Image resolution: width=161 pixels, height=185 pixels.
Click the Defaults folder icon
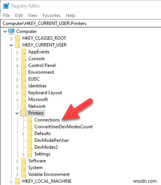(x=29, y=134)
